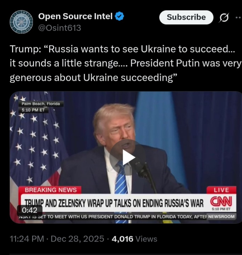View the 4,016 Views analytics count
Viewport: 242px width, 255px height.
[x=134, y=239]
